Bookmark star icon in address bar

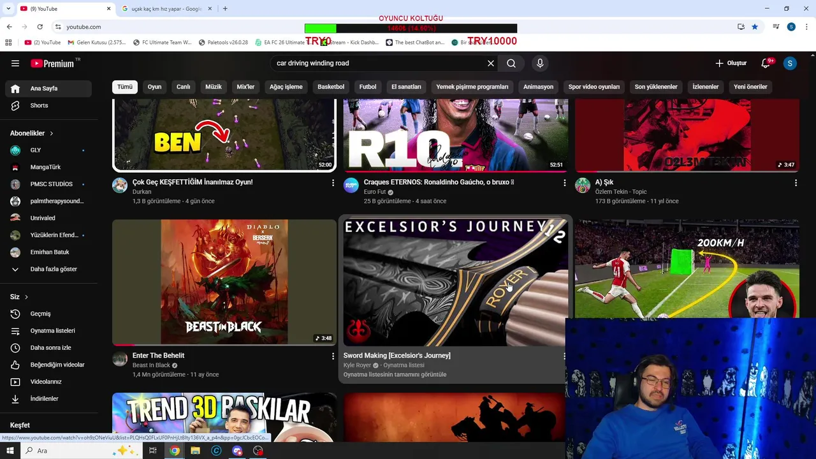755,27
